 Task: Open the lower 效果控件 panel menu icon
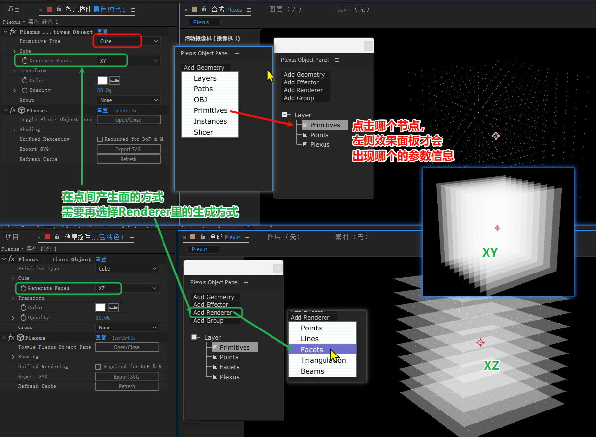click(132, 237)
